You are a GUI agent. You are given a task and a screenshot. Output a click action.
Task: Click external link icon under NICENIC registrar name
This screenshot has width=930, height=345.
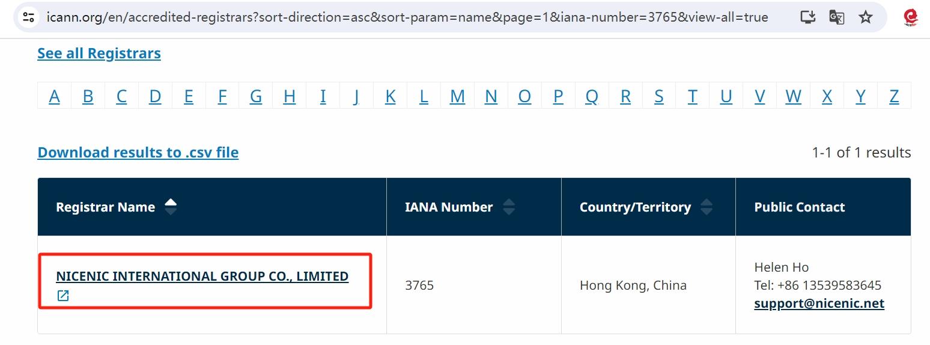[x=63, y=296]
